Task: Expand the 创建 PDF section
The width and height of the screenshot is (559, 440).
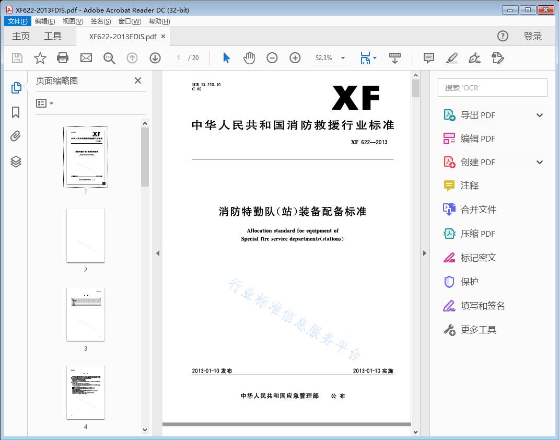Action: (x=540, y=163)
